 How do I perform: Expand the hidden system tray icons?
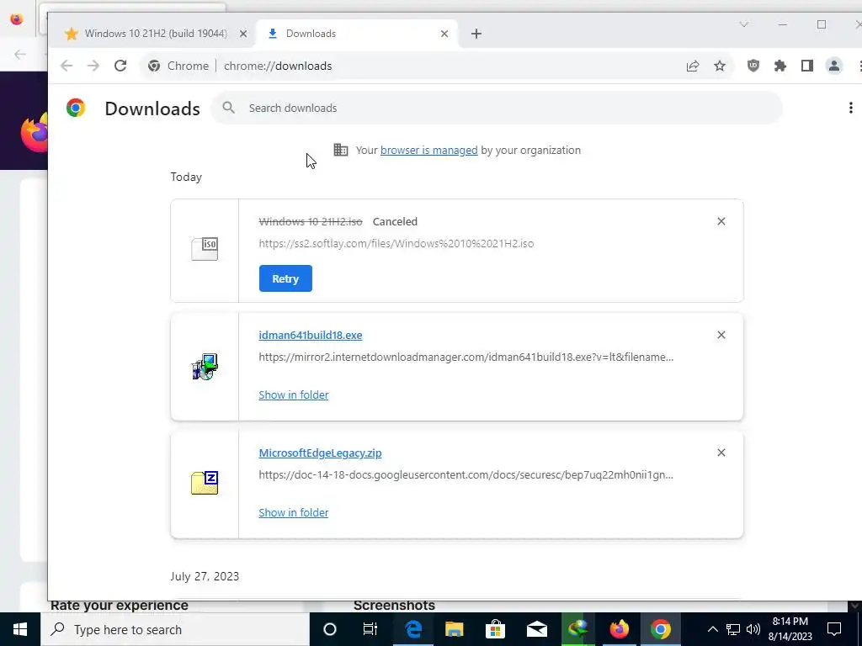712,629
